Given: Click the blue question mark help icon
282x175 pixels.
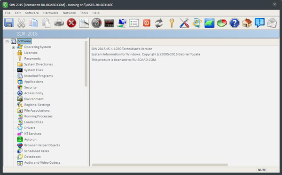Looking at the screenshot, I should coord(235,23).
